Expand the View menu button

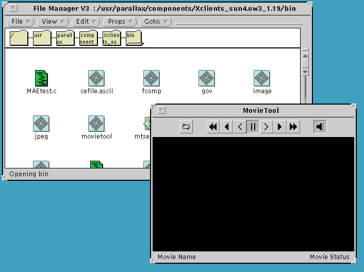click(x=53, y=22)
